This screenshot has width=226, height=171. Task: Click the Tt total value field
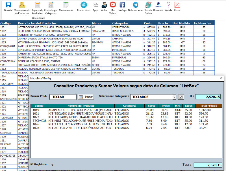[x=208, y=97]
